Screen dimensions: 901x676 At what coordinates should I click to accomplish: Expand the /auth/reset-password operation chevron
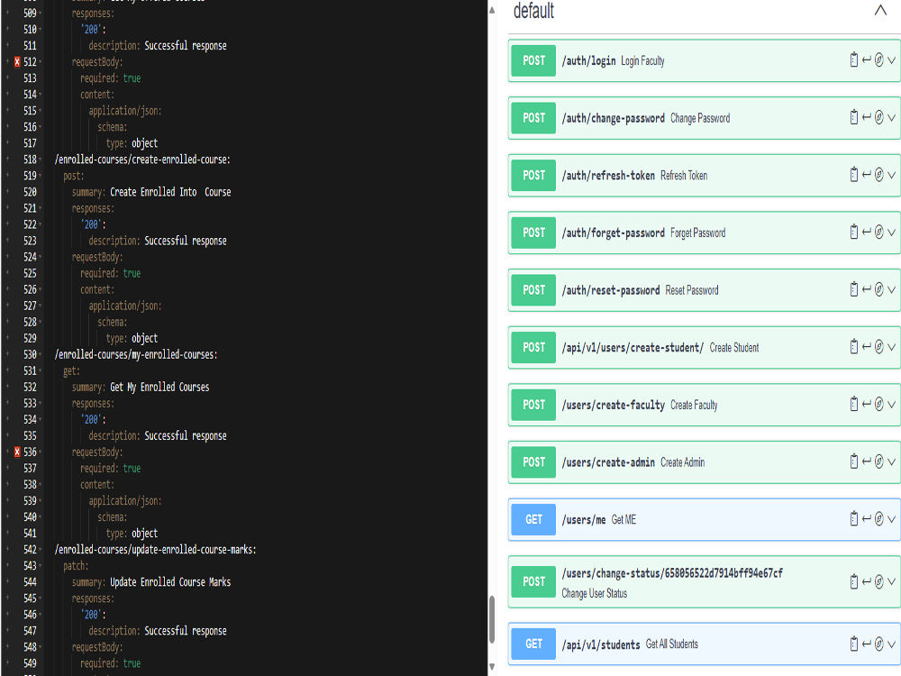[x=891, y=289]
